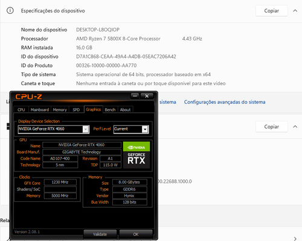Select the Graphics tab
This screenshot has width=302, height=241.
94,109
